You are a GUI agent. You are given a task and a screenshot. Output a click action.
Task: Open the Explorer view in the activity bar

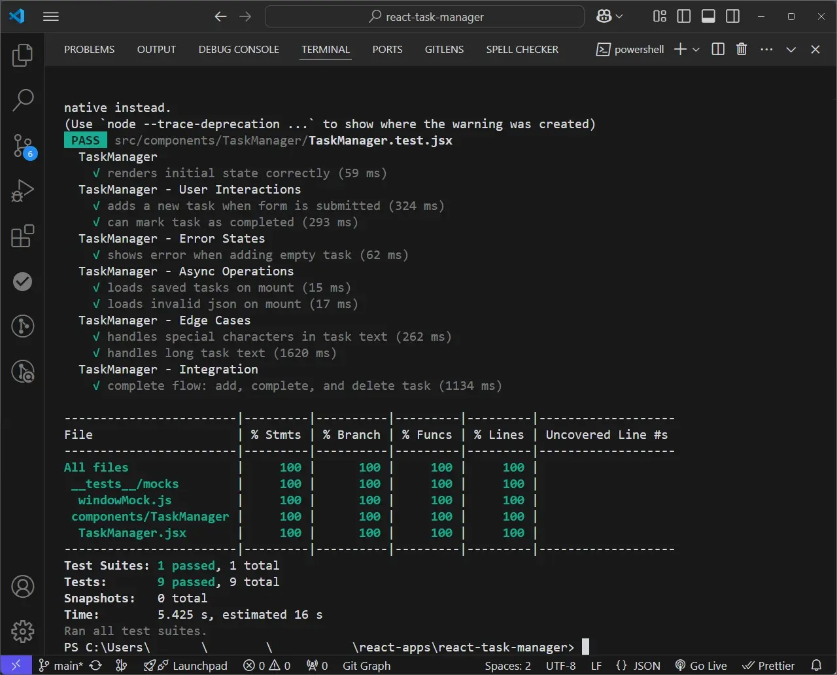[22, 55]
